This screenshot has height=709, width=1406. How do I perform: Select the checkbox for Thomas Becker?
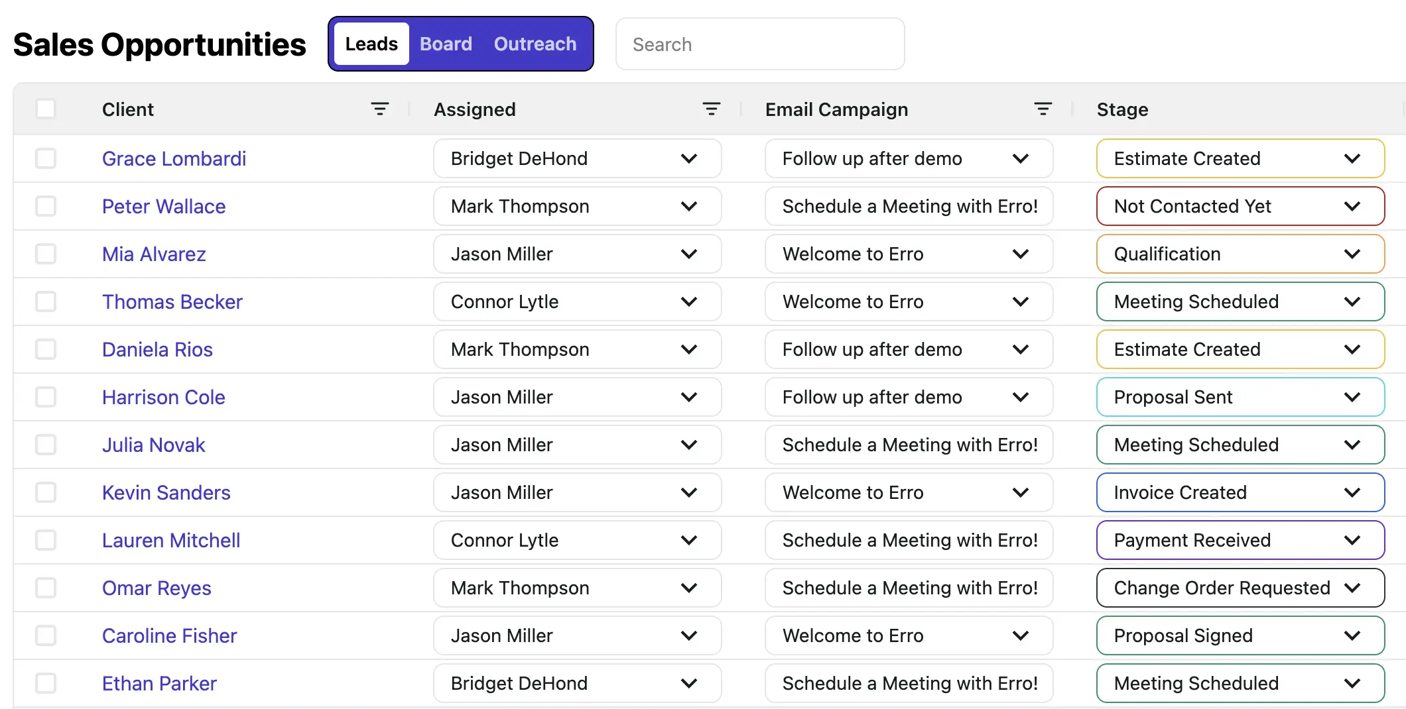pos(46,302)
